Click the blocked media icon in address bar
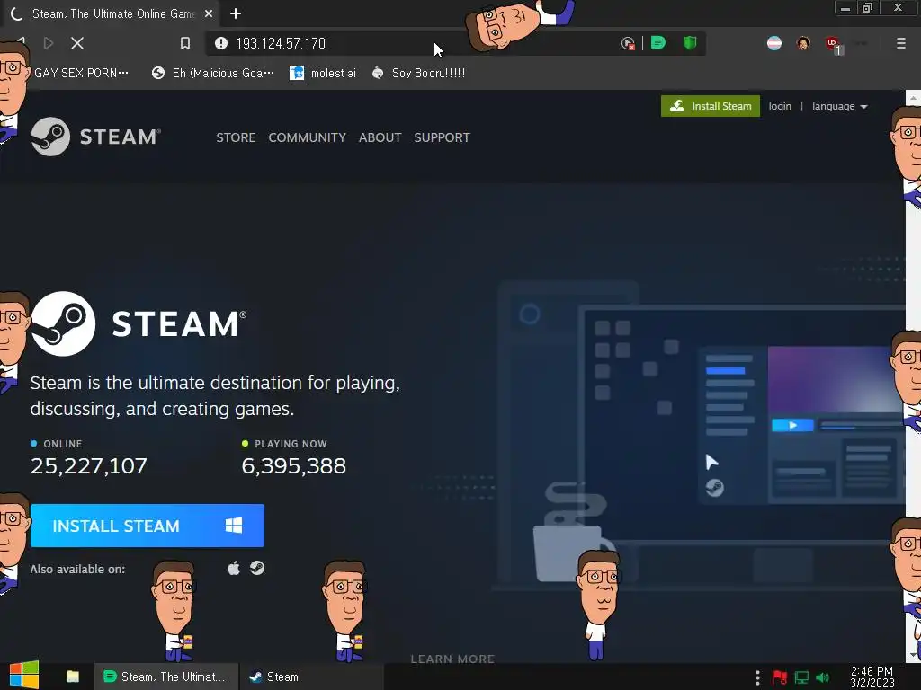The image size is (921, 690). pos(627,43)
